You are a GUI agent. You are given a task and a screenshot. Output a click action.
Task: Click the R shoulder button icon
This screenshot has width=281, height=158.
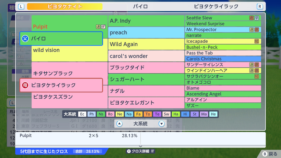(260, 7)
